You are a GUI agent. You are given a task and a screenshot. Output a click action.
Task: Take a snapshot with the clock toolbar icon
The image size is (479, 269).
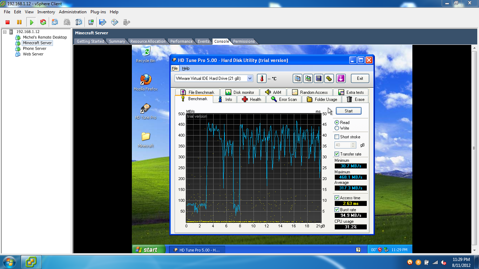[x=55, y=22]
